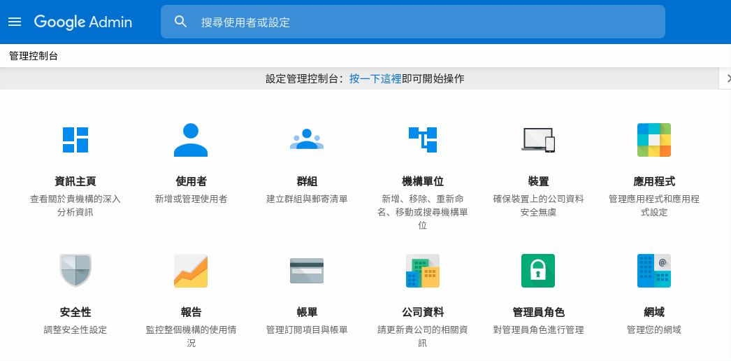Open the 資訊主頁 dashboard icon
This screenshot has height=361, width=731.
pos(75,140)
